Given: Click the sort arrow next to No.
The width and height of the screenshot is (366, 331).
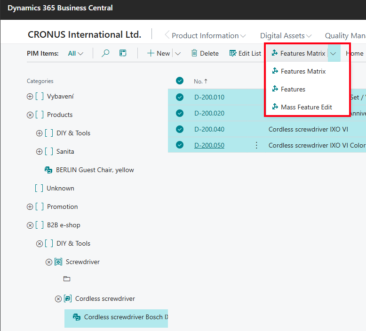Looking at the screenshot, I should click(206, 81).
